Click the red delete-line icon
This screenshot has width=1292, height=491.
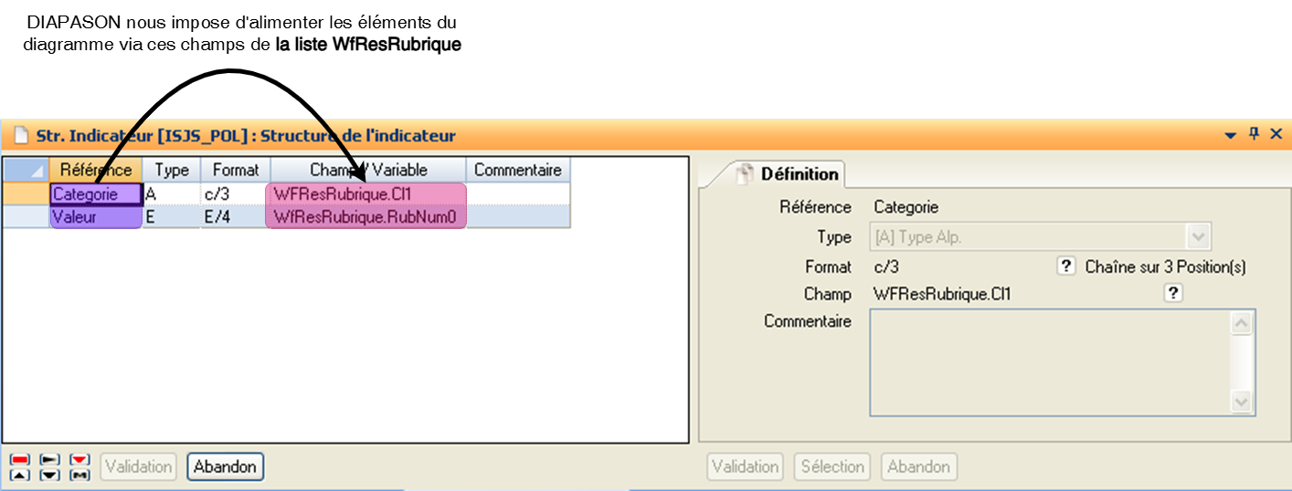click(21, 459)
